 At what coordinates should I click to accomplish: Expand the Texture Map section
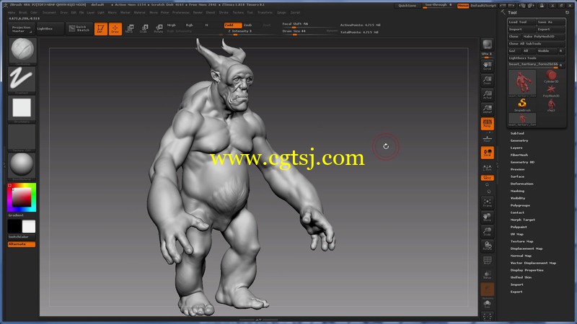point(521,241)
